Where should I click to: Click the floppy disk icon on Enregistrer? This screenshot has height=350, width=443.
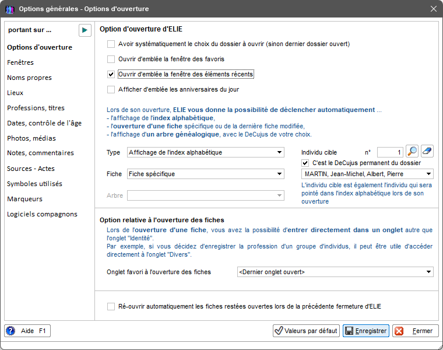pyautogui.click(x=349, y=331)
